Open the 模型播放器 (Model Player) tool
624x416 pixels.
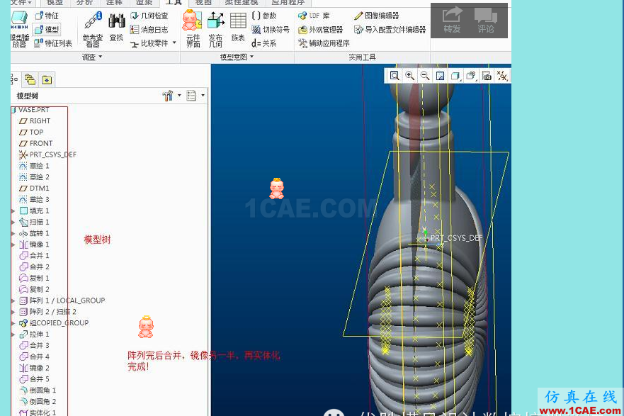pyautogui.click(x=19, y=30)
